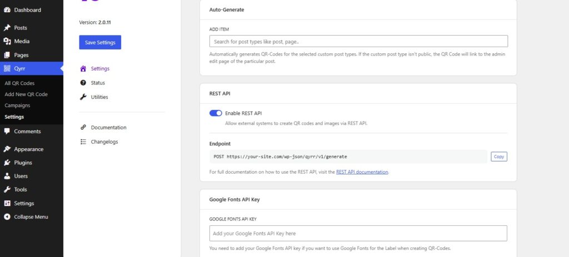Select the bold Settings submenu under Qyrr

pos(14,117)
